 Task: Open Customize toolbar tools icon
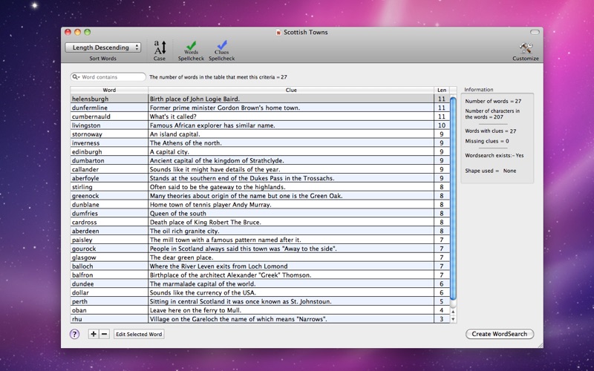[526, 48]
